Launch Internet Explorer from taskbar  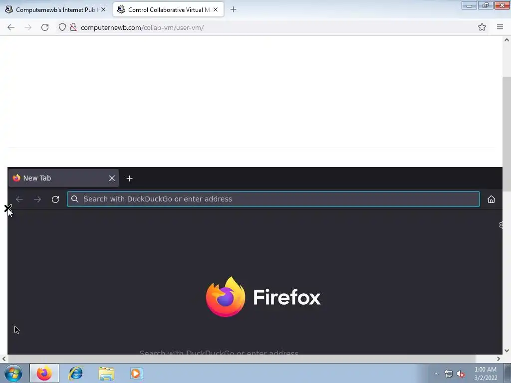tap(76, 373)
